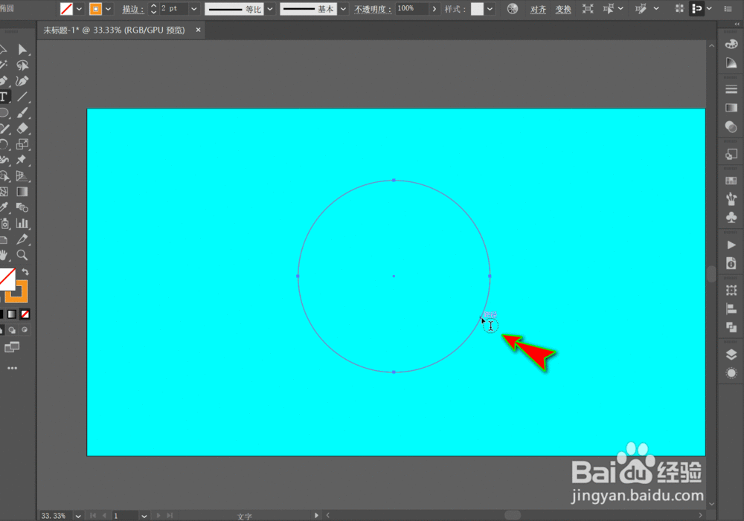Swap fill and stroke arrows

pyautogui.click(x=25, y=272)
